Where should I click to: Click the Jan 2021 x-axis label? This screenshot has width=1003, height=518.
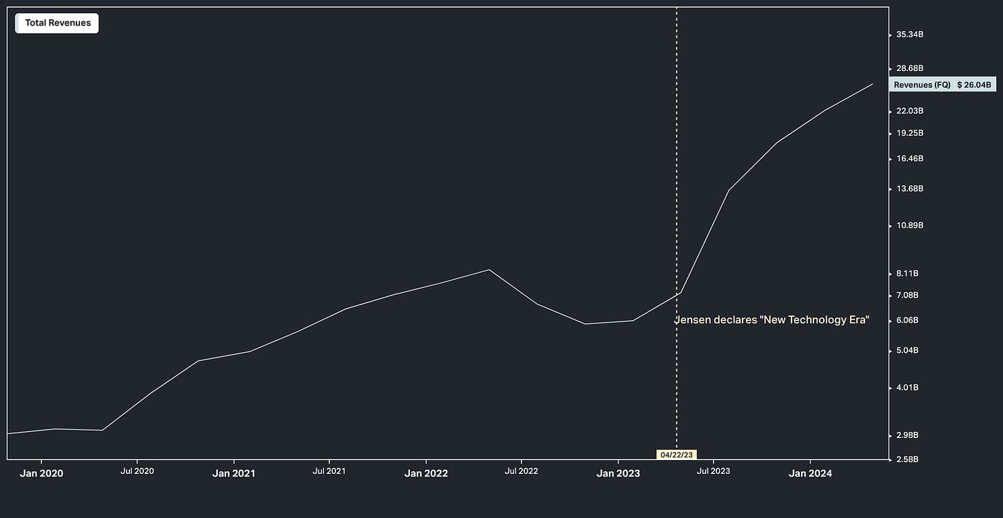(234, 473)
